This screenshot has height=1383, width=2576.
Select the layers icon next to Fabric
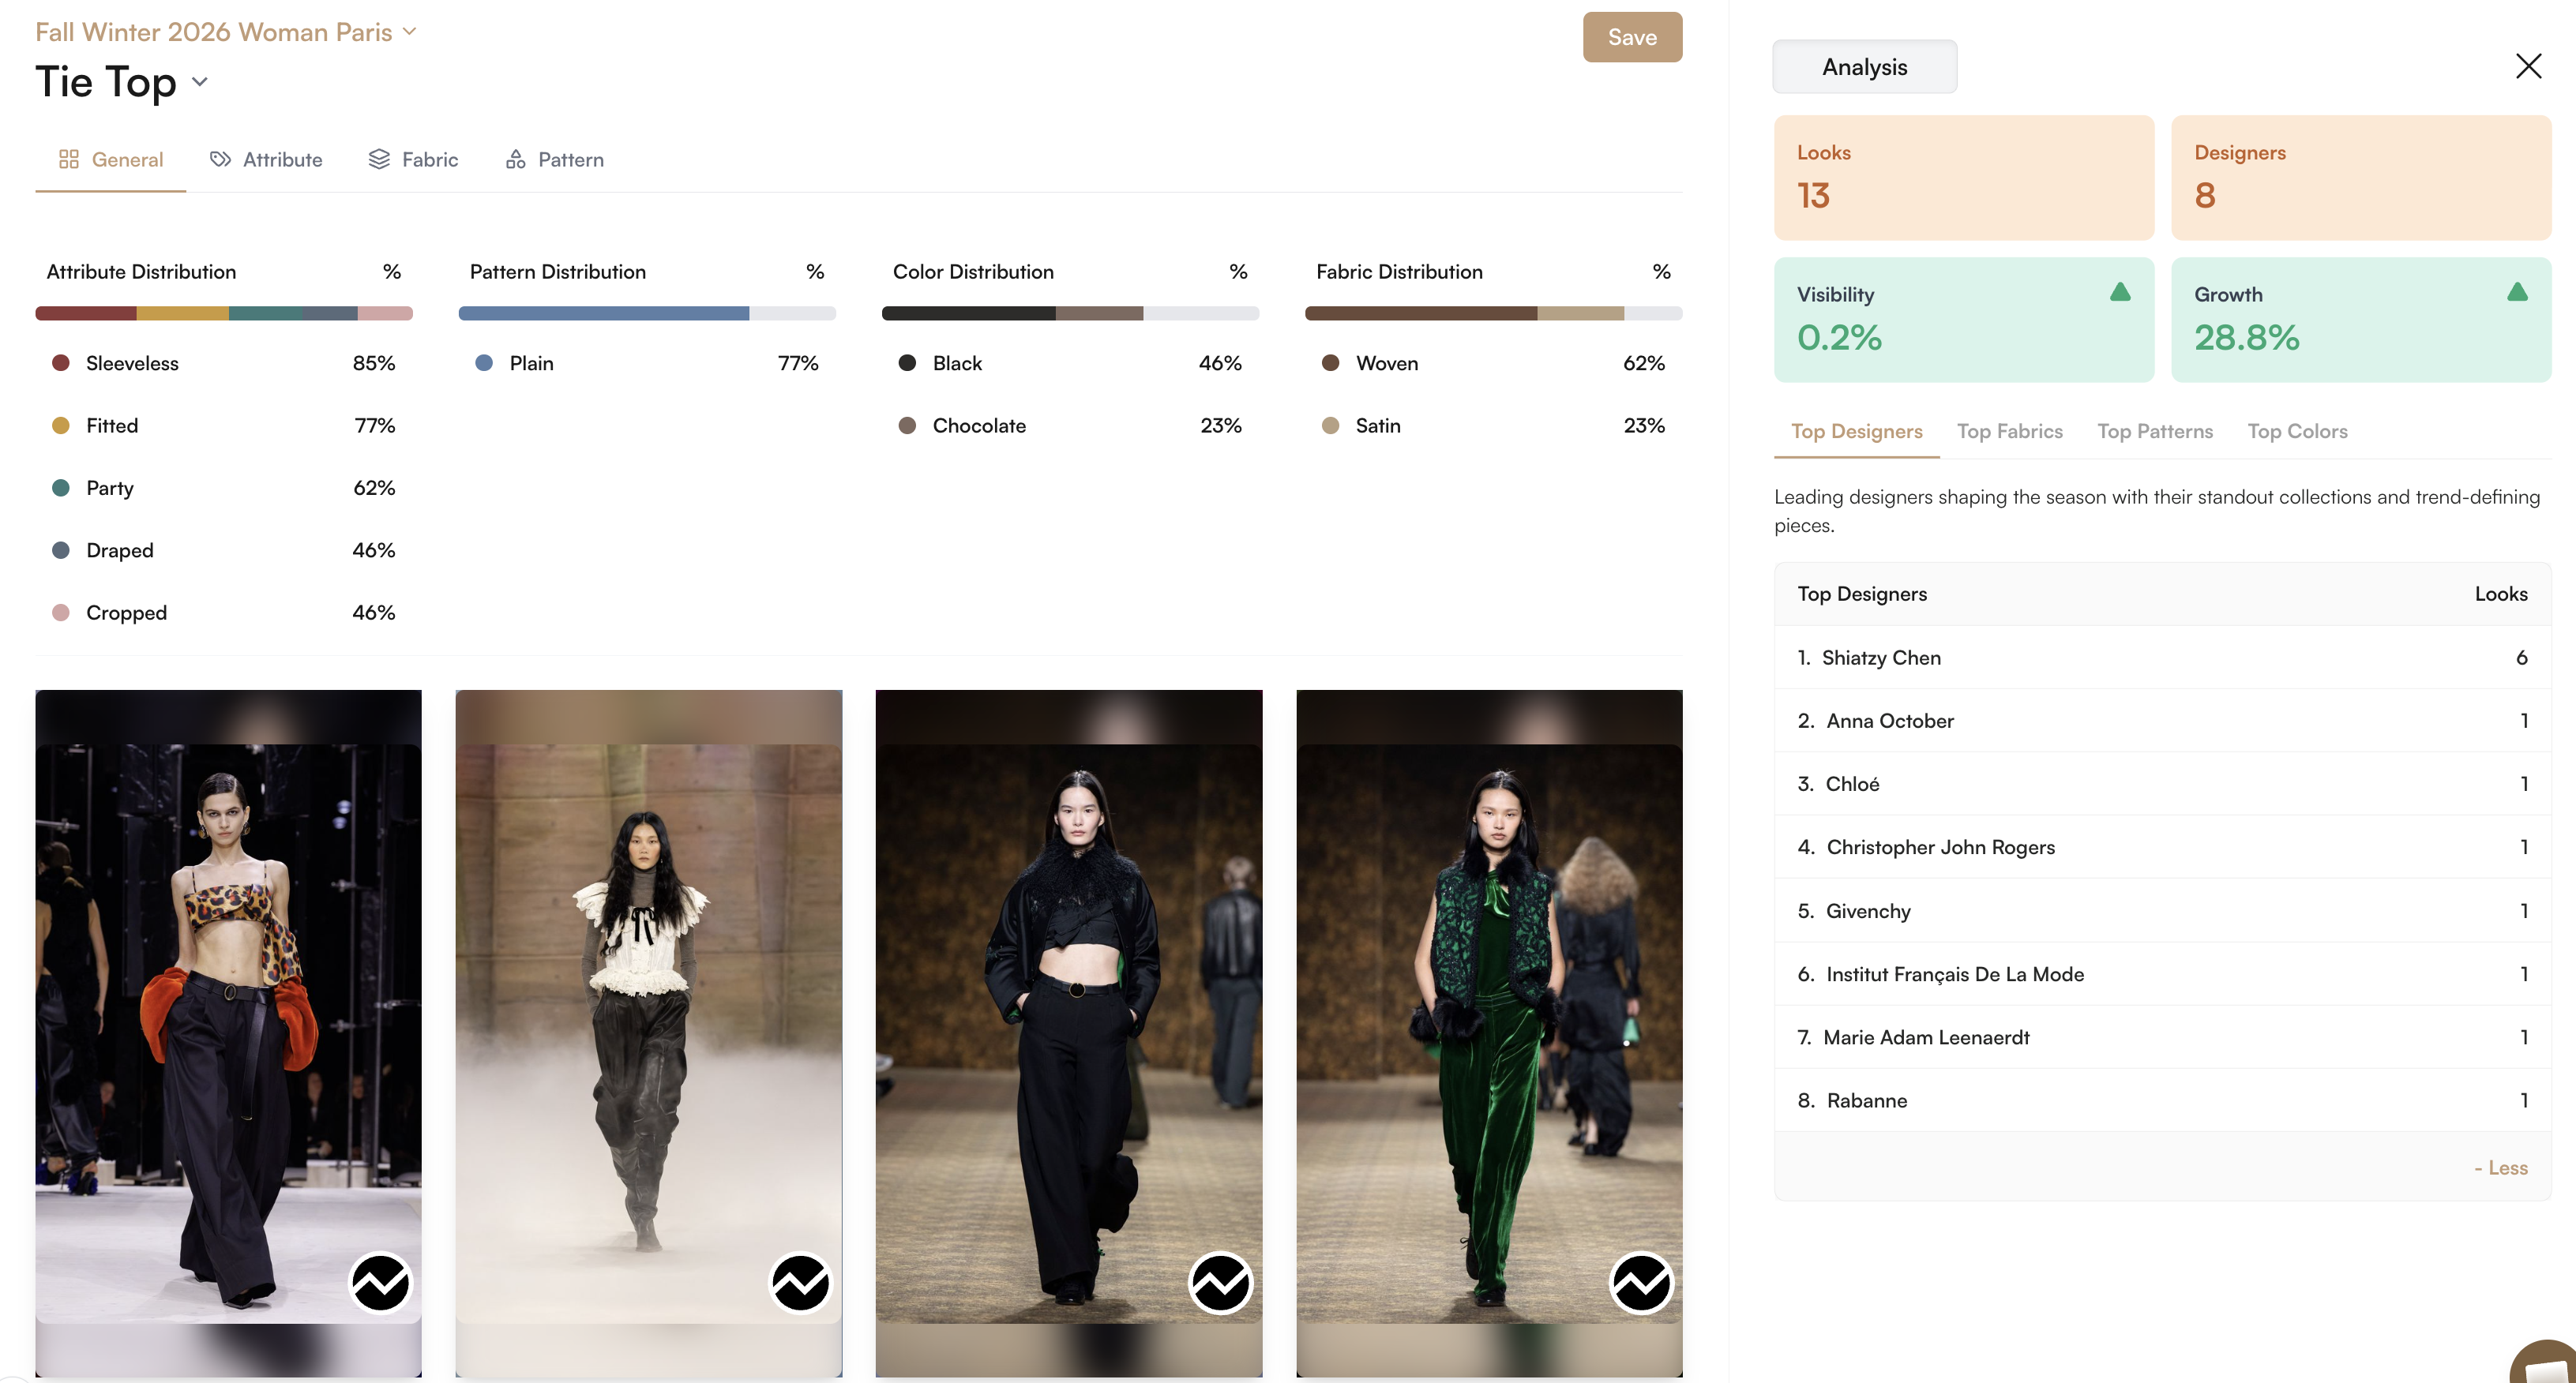click(x=378, y=159)
